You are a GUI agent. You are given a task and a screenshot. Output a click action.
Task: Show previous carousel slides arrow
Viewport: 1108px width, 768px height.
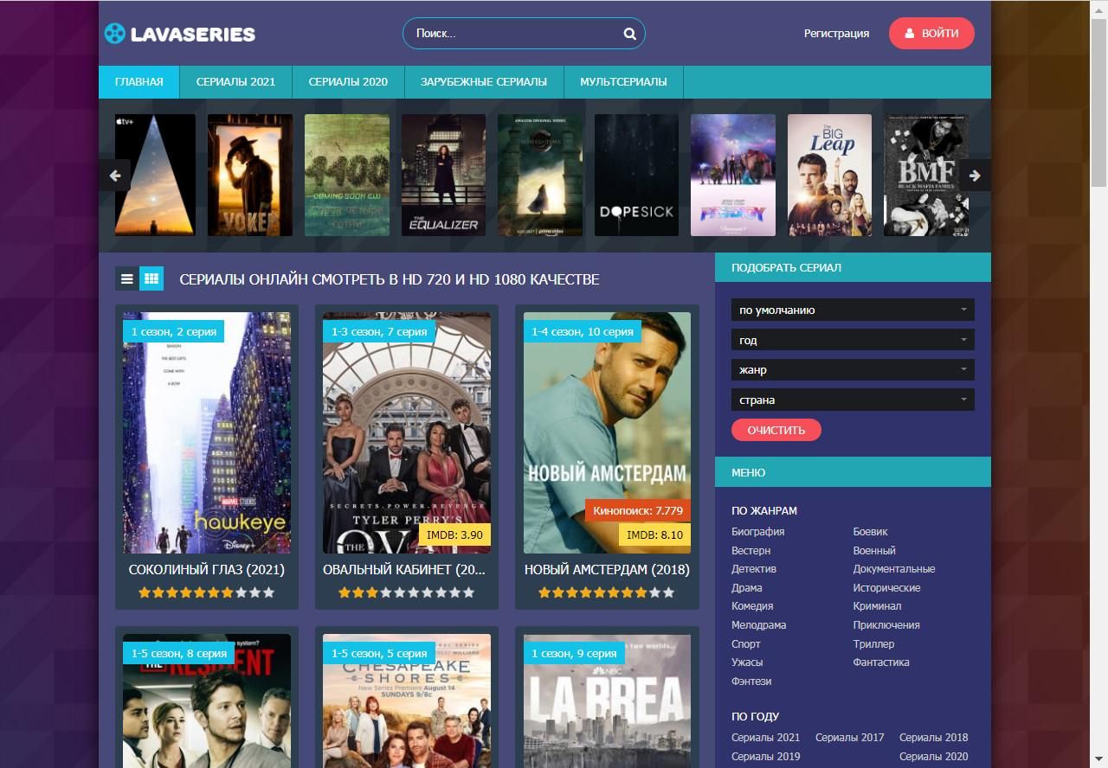pyautogui.click(x=114, y=176)
